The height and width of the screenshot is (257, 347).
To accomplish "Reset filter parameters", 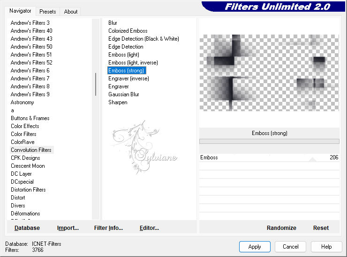I will [321, 228].
